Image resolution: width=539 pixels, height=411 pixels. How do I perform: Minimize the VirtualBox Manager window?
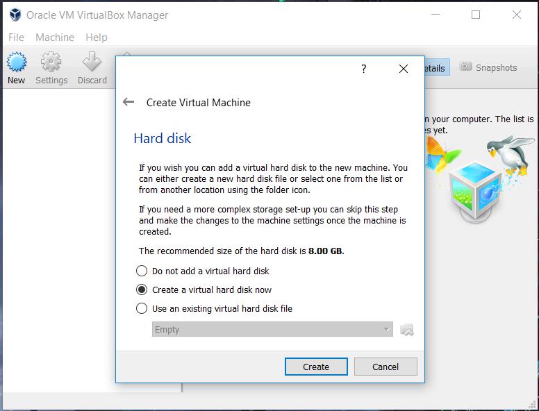point(436,15)
